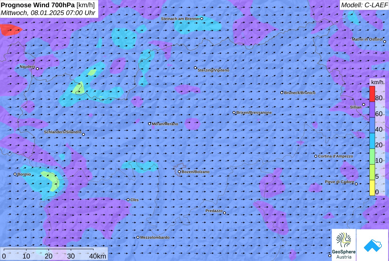
Task: Click the GeoSphere Austria logo
Action: click(344, 245)
